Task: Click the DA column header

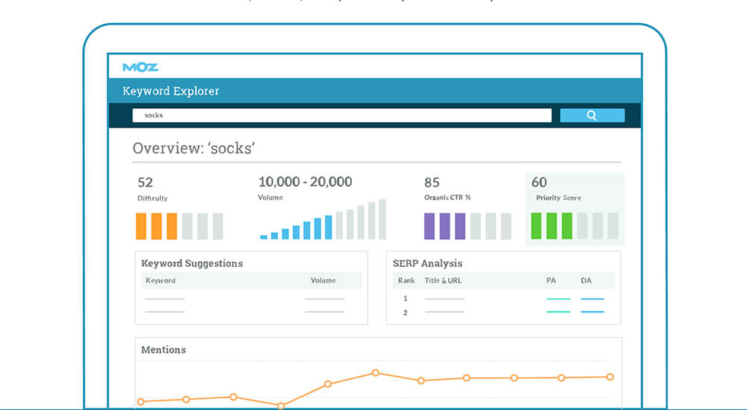Action: (x=586, y=280)
